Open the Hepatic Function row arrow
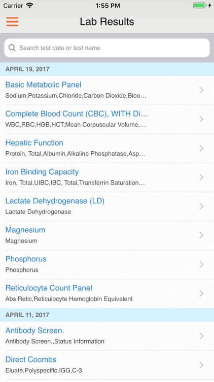The image size is (214, 382). (x=201, y=148)
